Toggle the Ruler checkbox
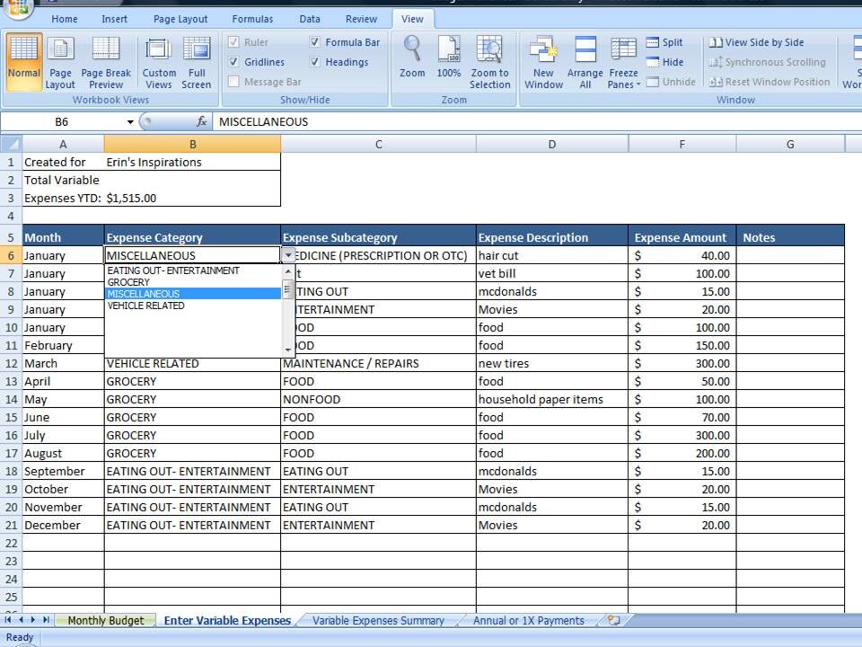 tap(233, 42)
